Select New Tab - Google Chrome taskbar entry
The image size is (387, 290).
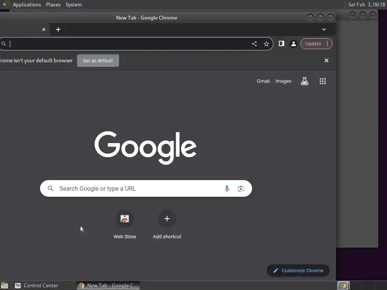tap(108, 285)
